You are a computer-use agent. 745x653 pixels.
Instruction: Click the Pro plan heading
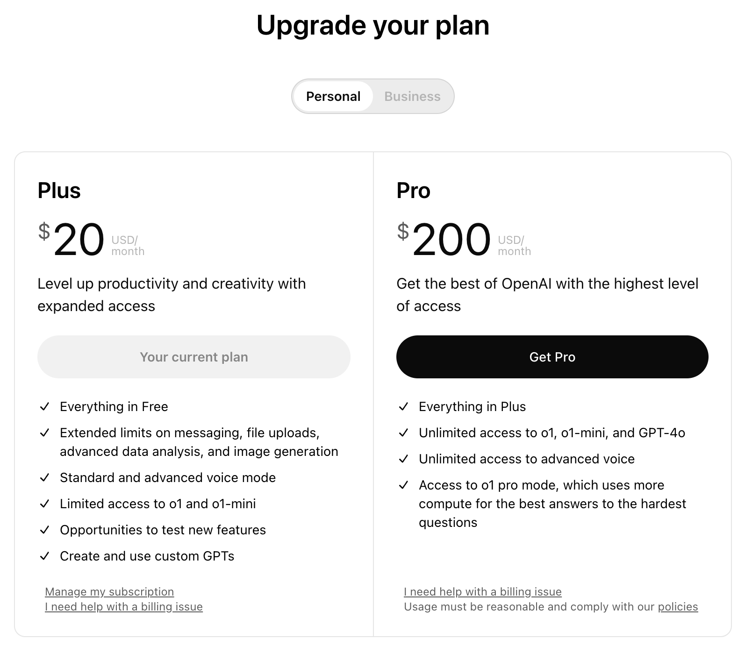point(413,191)
